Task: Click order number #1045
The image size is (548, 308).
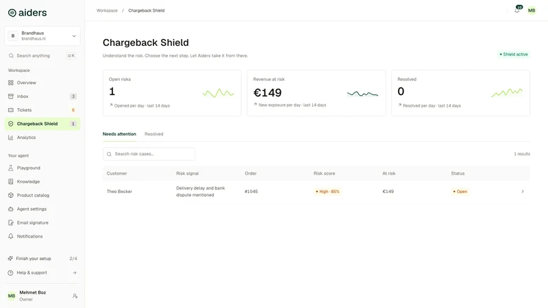Action: coord(251,192)
